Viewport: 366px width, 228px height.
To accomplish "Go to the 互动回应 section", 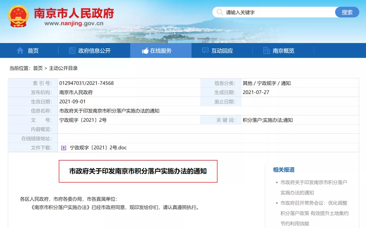I will (x=222, y=51).
